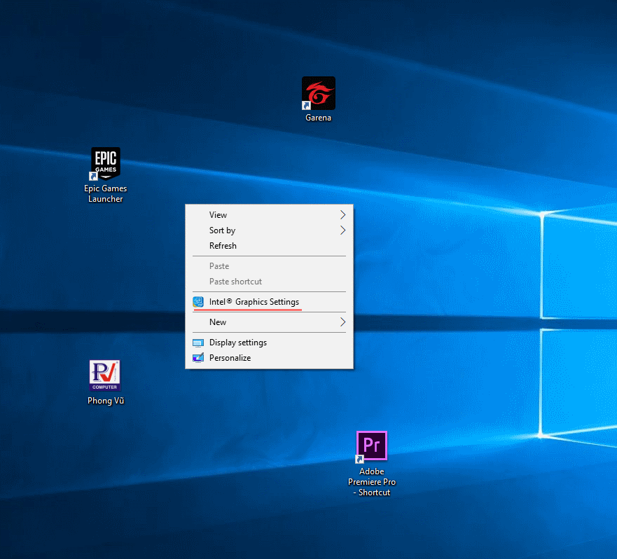Image resolution: width=617 pixels, height=559 pixels.
Task: Click the "Phong Vũ" label under its icon
Action: click(105, 401)
